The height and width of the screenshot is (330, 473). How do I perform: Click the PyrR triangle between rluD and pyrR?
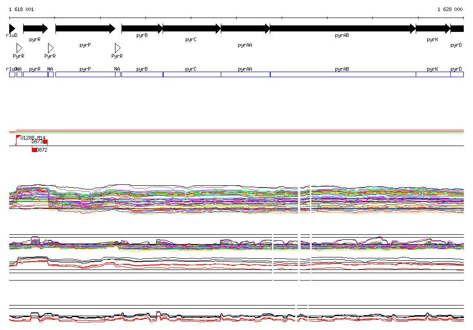pos(19,48)
